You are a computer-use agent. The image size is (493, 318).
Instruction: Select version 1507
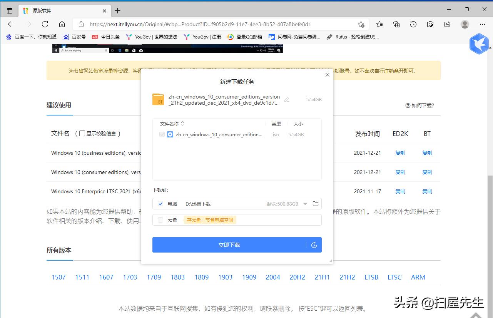[x=58, y=277]
